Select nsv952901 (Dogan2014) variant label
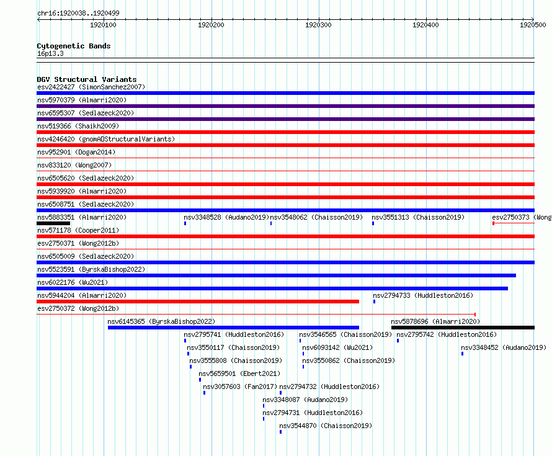 [76, 152]
